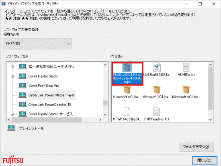The width and height of the screenshot is (221, 166).
Task: Click the laptop icon beside 富士通拡張機能ユーティリティ
Action: click(x=23, y=66)
